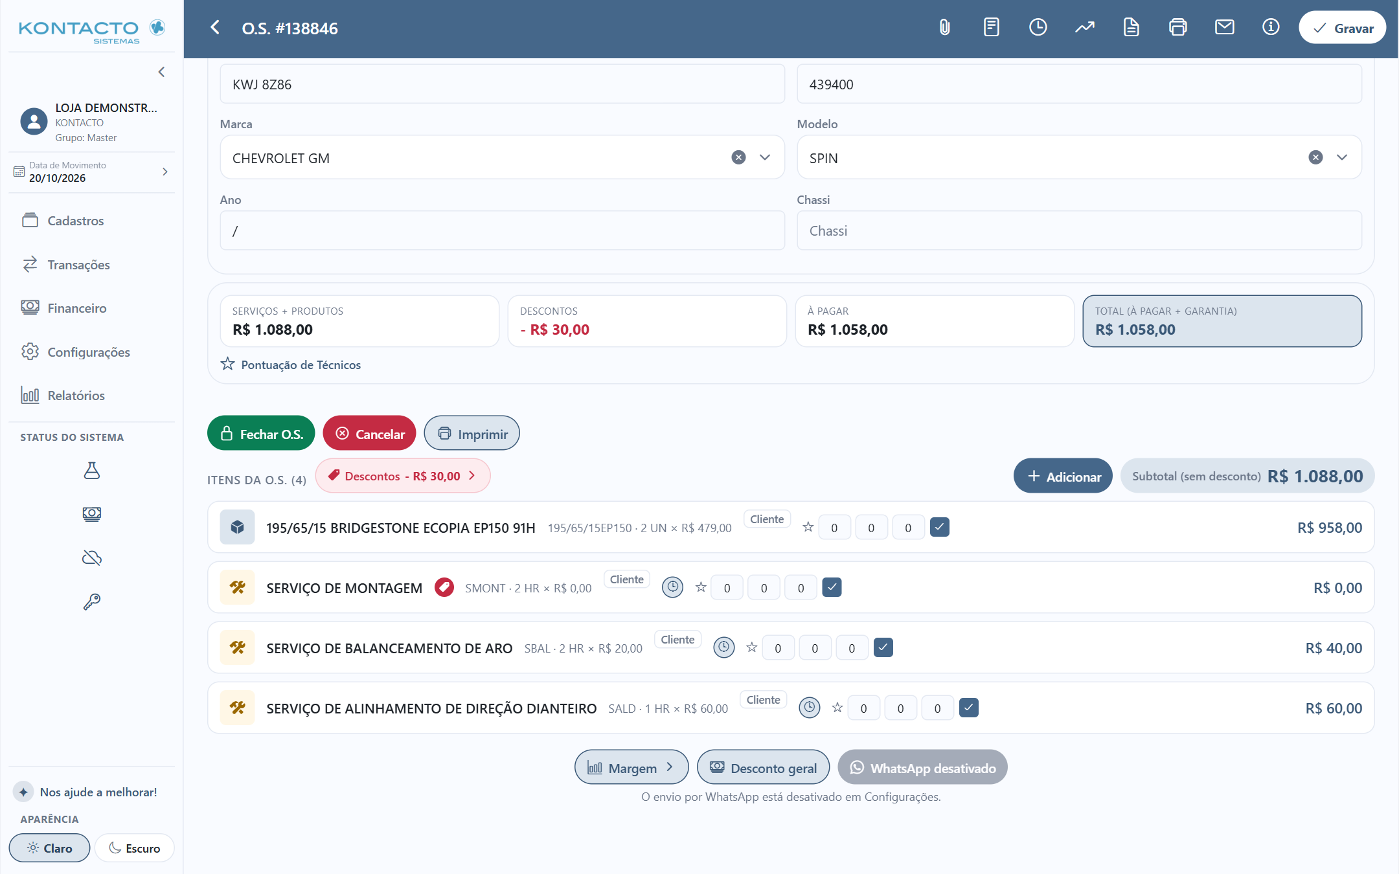Viewport: 1399px width, 874px height.
Task: Switch appearance to Claro theme
Action: coord(49,847)
